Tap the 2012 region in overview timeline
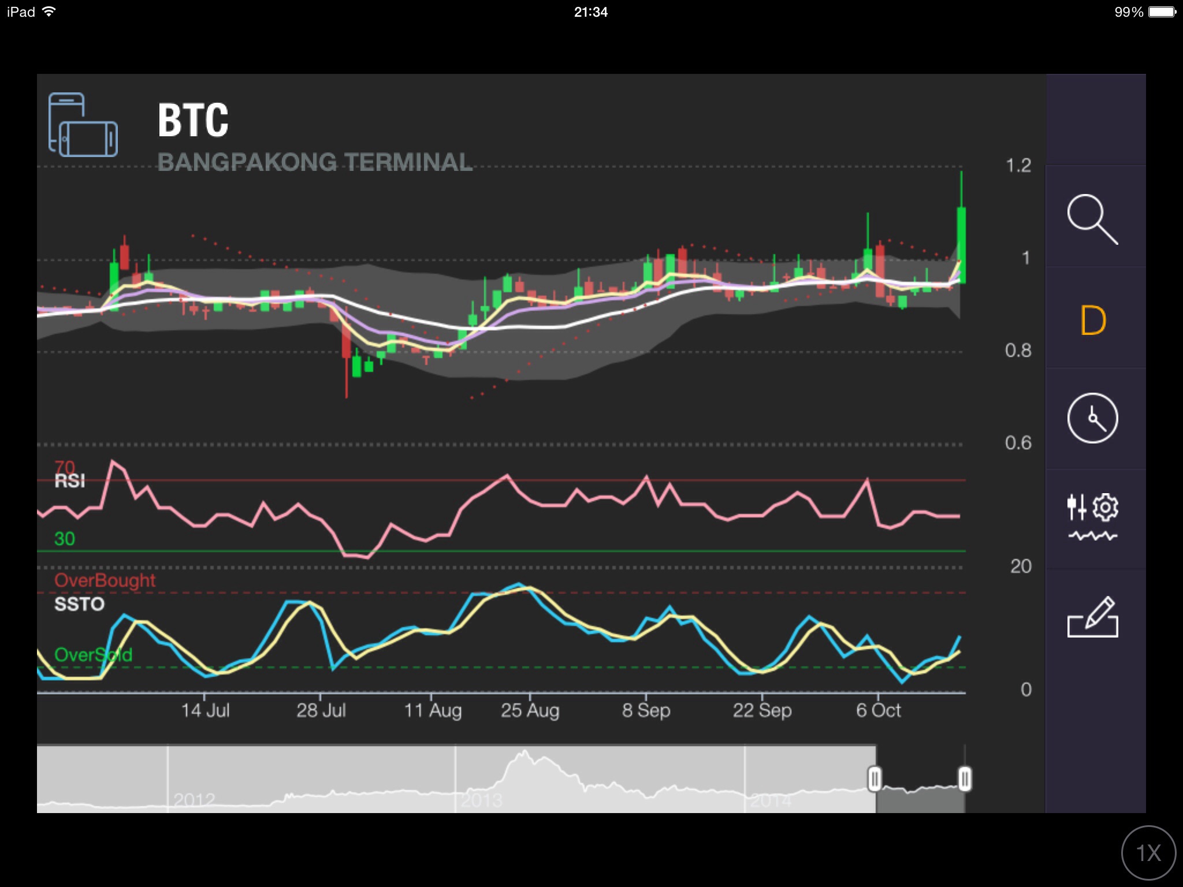Viewport: 1183px width, 887px height. [x=194, y=800]
